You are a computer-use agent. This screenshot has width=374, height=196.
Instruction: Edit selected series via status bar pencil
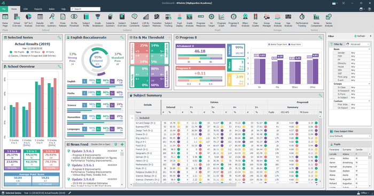pyautogui.click(x=70, y=193)
